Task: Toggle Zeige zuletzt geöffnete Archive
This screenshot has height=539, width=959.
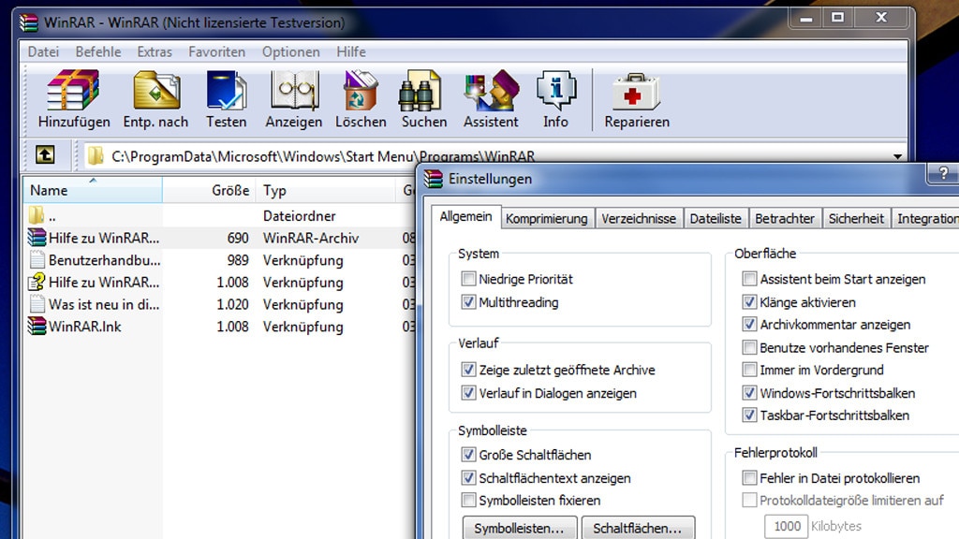Action: tap(468, 369)
